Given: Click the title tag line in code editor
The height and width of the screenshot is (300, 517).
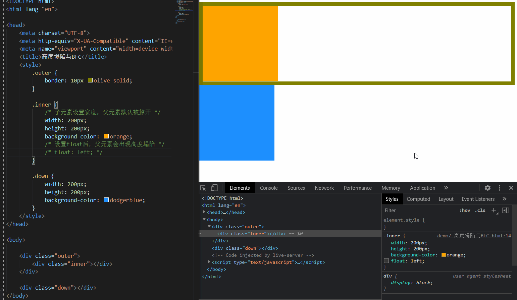Looking at the screenshot, I should [x=63, y=57].
